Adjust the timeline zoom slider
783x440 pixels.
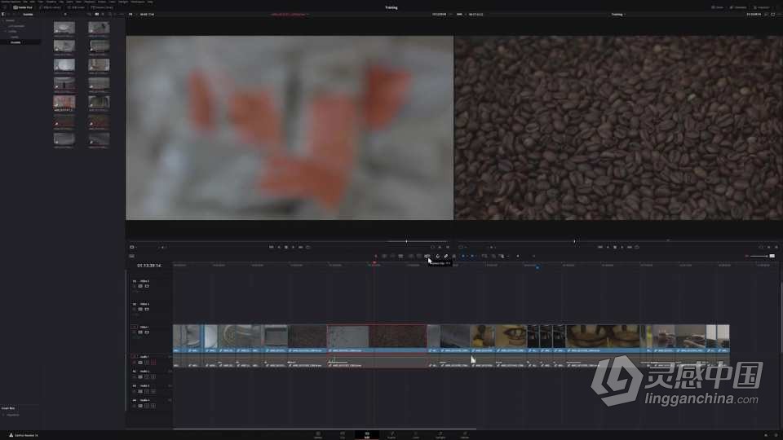759,256
